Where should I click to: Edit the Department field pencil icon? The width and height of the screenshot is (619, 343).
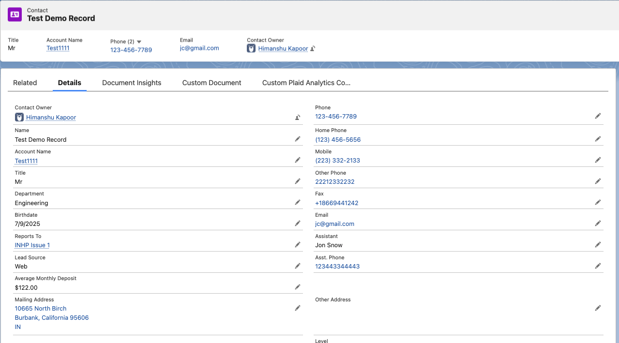[x=298, y=202]
